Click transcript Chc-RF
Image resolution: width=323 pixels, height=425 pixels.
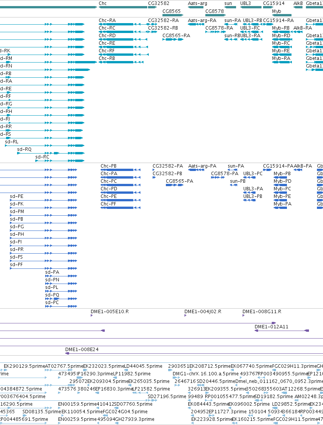click(x=123, y=55)
